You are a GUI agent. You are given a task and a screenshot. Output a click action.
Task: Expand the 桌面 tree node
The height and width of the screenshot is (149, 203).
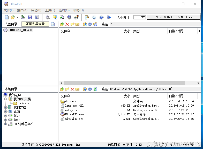[6, 111]
